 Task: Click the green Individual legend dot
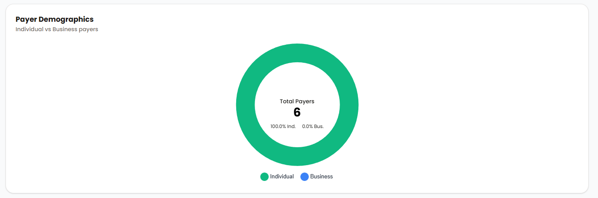(264, 177)
